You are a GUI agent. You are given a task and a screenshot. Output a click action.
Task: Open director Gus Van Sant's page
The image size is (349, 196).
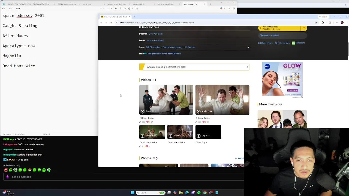[156, 34]
